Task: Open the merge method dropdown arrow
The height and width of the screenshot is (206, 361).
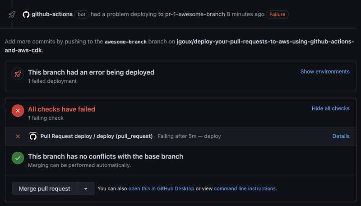Action: (86, 189)
